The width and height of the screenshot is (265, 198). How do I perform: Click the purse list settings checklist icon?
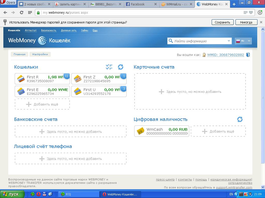(109, 67)
